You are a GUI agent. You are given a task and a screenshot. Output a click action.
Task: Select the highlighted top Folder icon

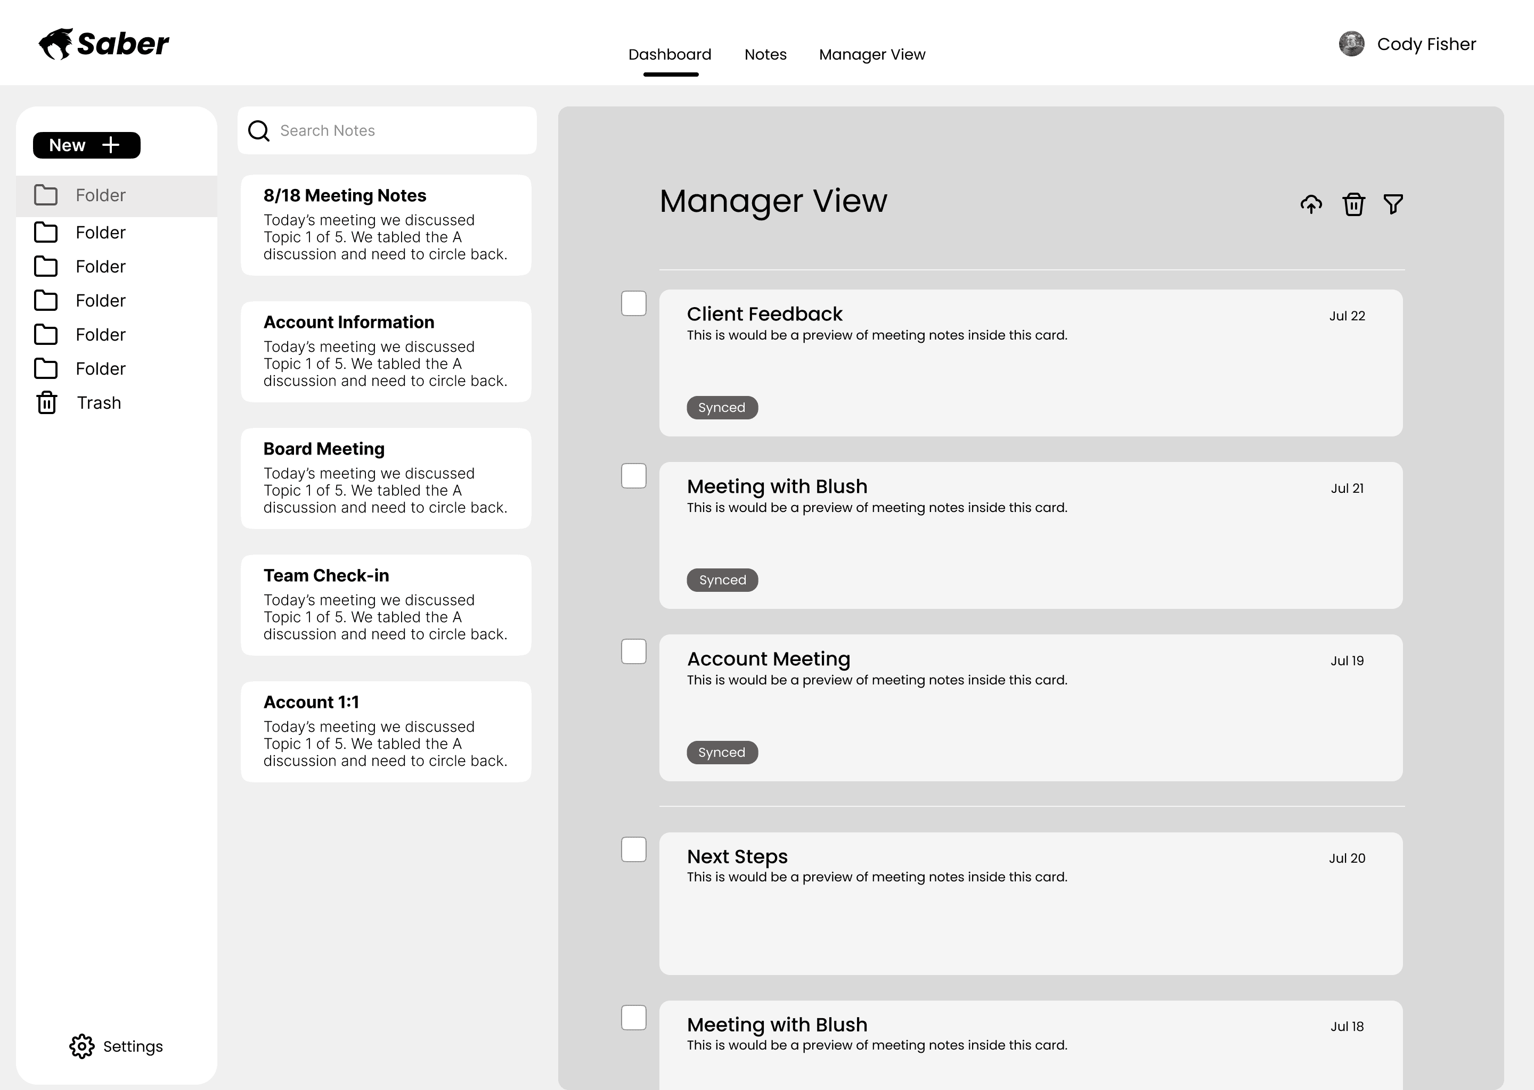click(46, 195)
